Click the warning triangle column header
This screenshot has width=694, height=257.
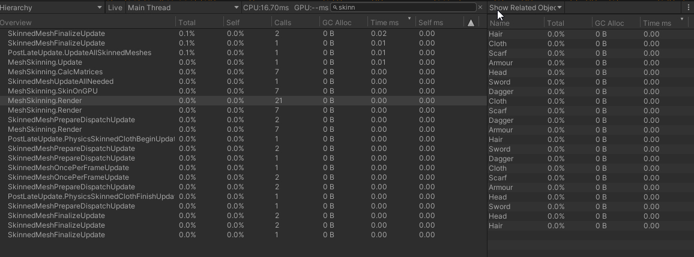point(471,23)
